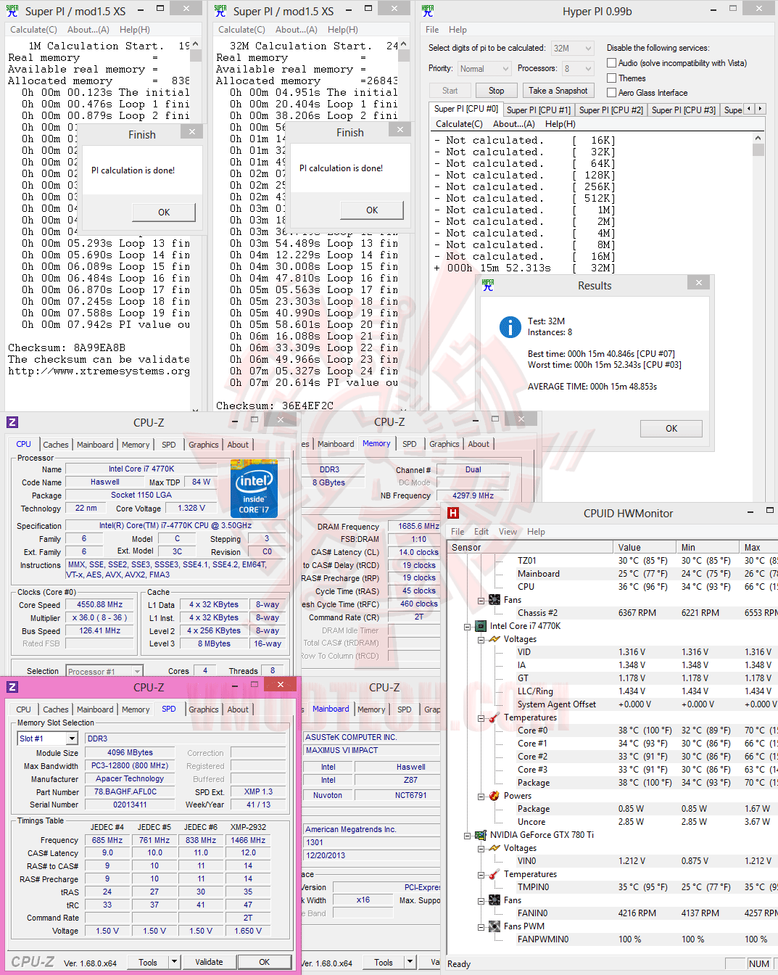Collapse the NVIDIA GeForce GTX 780 Ti node
Screen dimensions: 778x975
[x=468, y=835]
